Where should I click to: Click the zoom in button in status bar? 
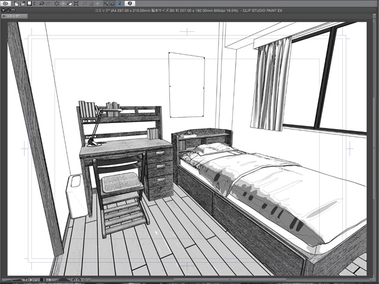(x=36, y=280)
